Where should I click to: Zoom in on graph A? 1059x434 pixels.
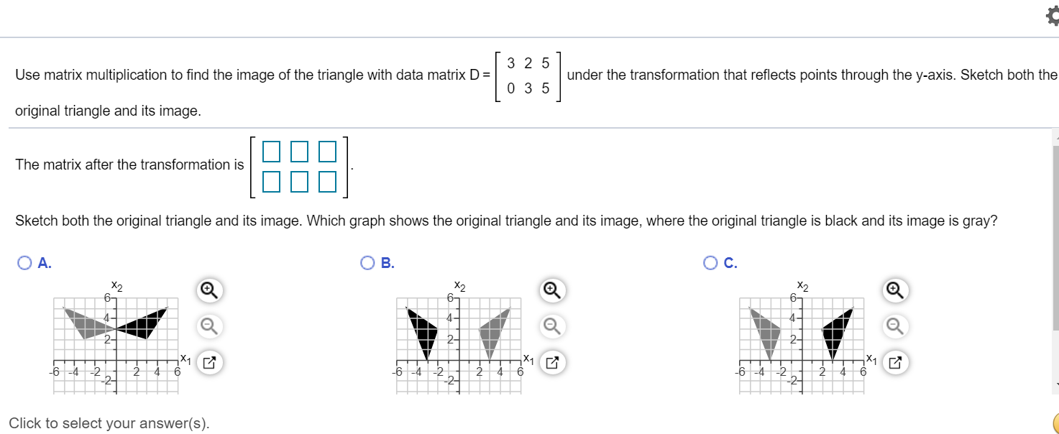click(208, 290)
